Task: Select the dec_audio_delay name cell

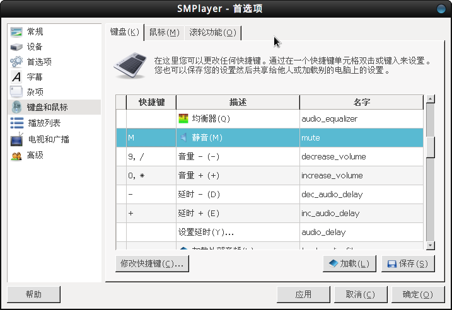Action: pyautogui.click(x=361, y=195)
